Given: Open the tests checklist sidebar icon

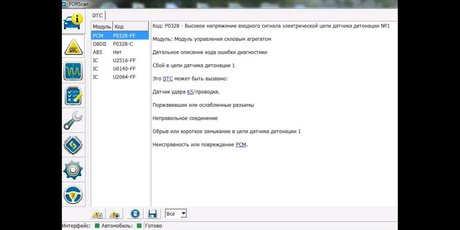Looking at the screenshot, I should pyautogui.click(x=73, y=96).
